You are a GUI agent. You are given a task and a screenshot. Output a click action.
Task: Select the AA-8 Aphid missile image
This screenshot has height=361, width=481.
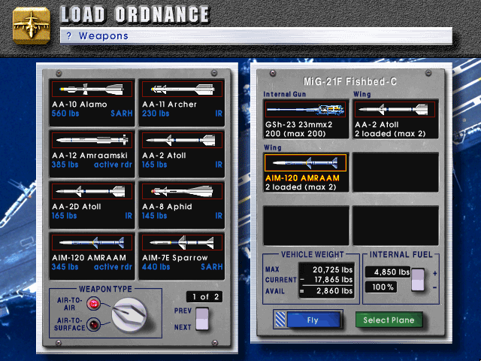click(x=182, y=192)
